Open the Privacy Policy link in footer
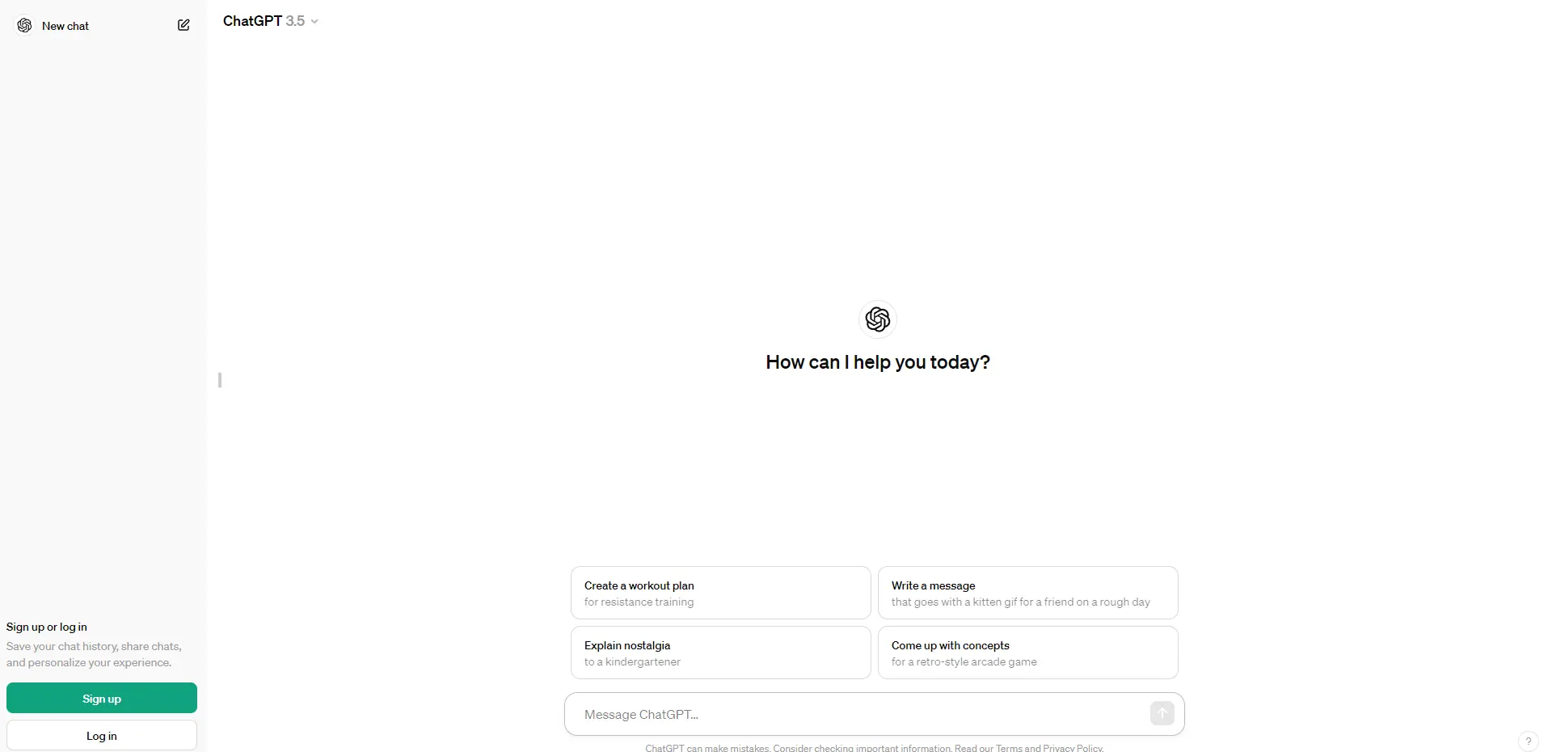 (x=1072, y=748)
